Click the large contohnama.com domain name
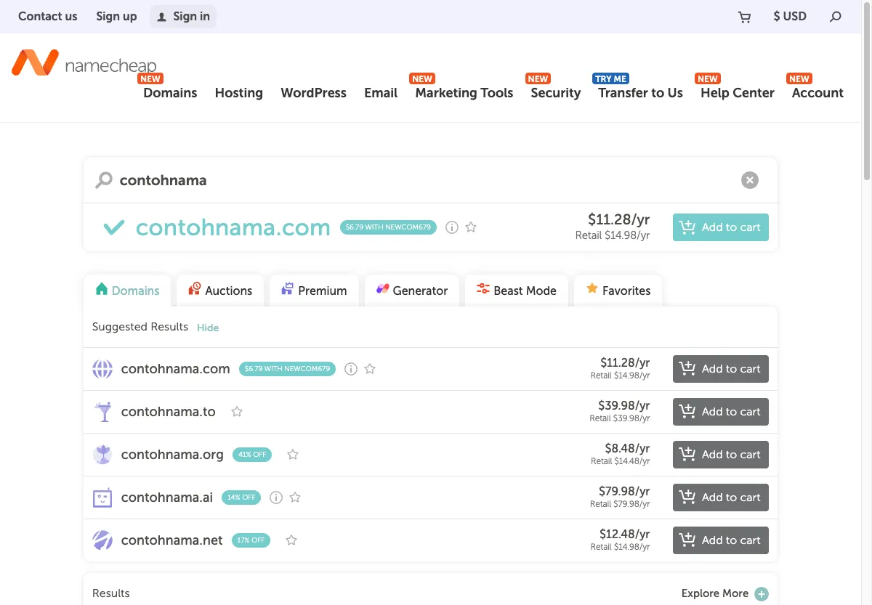 (233, 227)
